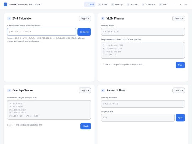This screenshot has height=144, width=192.
Task: Click the 'Target prefix' label
Action: [107, 111]
